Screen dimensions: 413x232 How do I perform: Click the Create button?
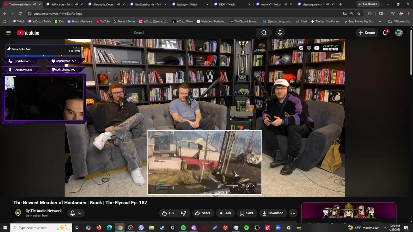pyautogui.click(x=367, y=33)
